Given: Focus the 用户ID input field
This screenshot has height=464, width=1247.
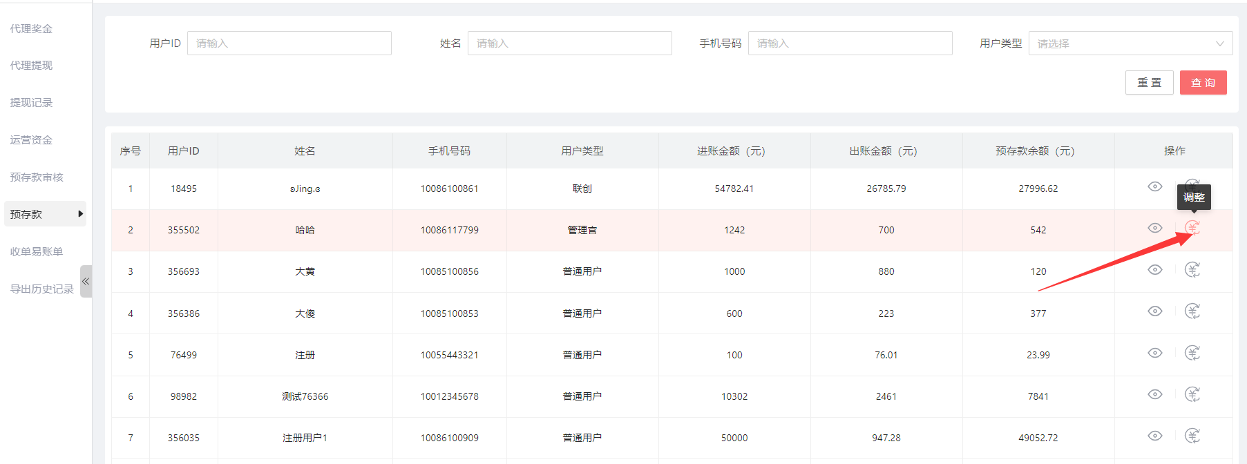Looking at the screenshot, I should pos(289,43).
